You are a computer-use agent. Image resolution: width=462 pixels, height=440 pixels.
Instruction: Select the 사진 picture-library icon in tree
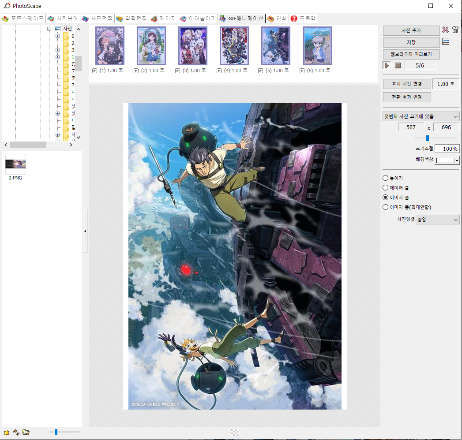point(57,29)
